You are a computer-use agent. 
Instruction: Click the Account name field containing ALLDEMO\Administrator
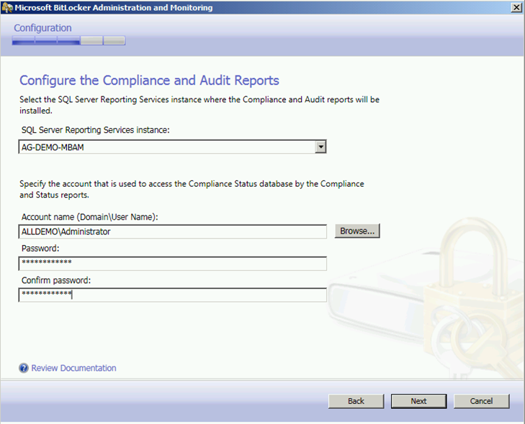click(x=172, y=231)
